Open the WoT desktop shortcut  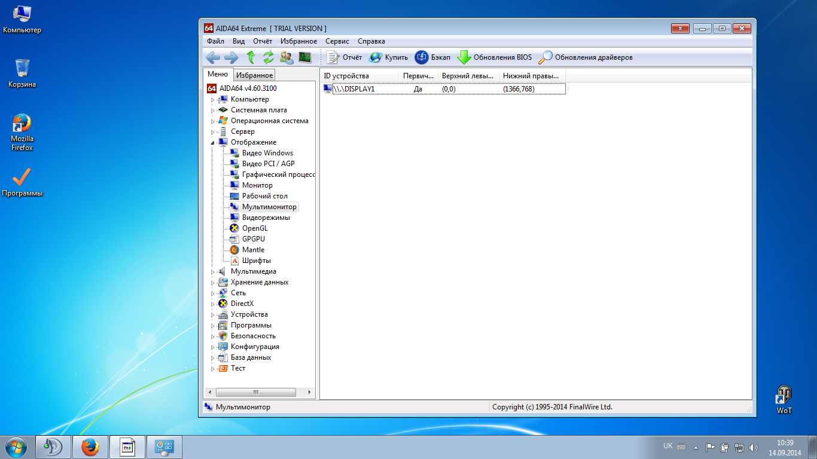(784, 400)
